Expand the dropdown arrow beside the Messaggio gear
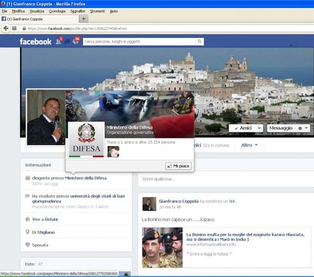Viewport: 314px width, 277px height. [306, 128]
